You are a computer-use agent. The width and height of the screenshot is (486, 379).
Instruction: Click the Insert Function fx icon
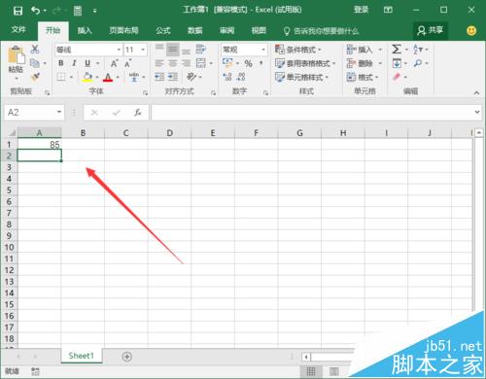(x=138, y=113)
